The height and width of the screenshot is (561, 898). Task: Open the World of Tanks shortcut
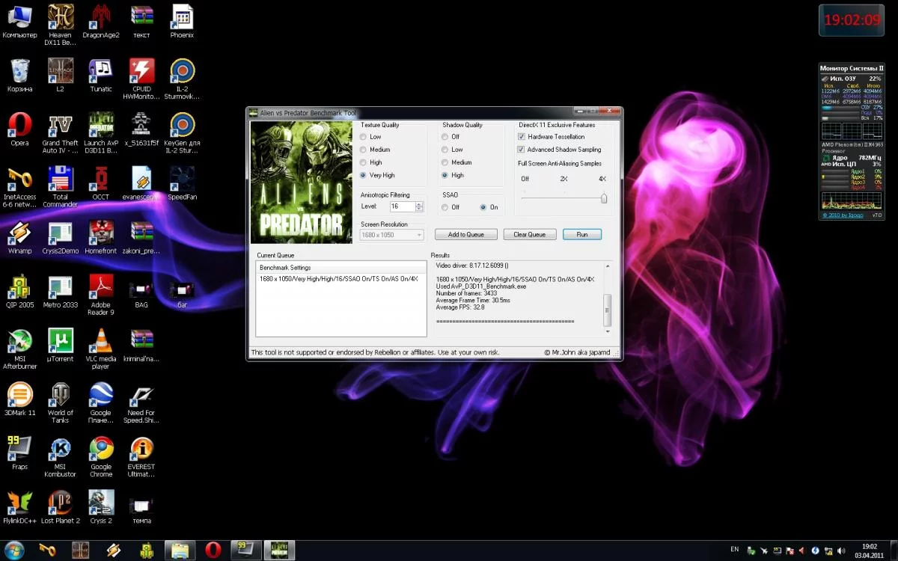(60, 395)
